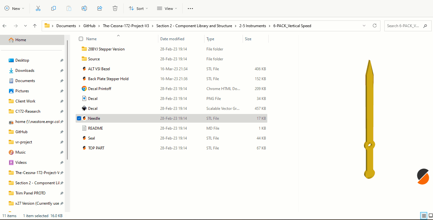The height and width of the screenshot is (220, 433).
Task: Unpin Downloads from quick access
Action: 62,71
